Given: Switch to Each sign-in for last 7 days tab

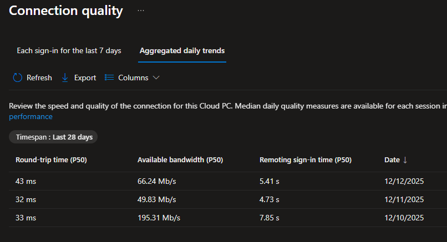Looking at the screenshot, I should coord(69,51).
